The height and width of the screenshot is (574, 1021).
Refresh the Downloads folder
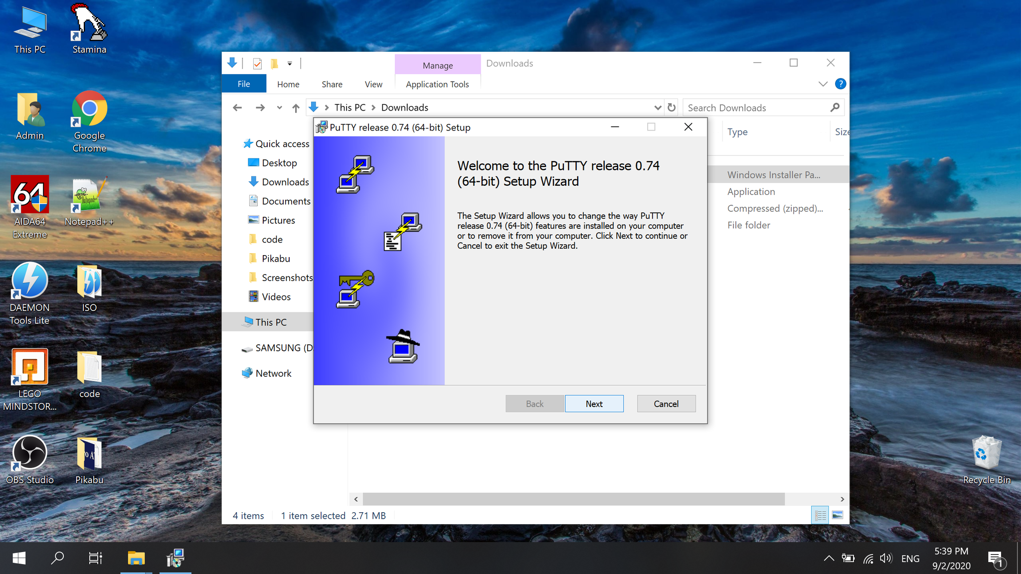pos(672,108)
